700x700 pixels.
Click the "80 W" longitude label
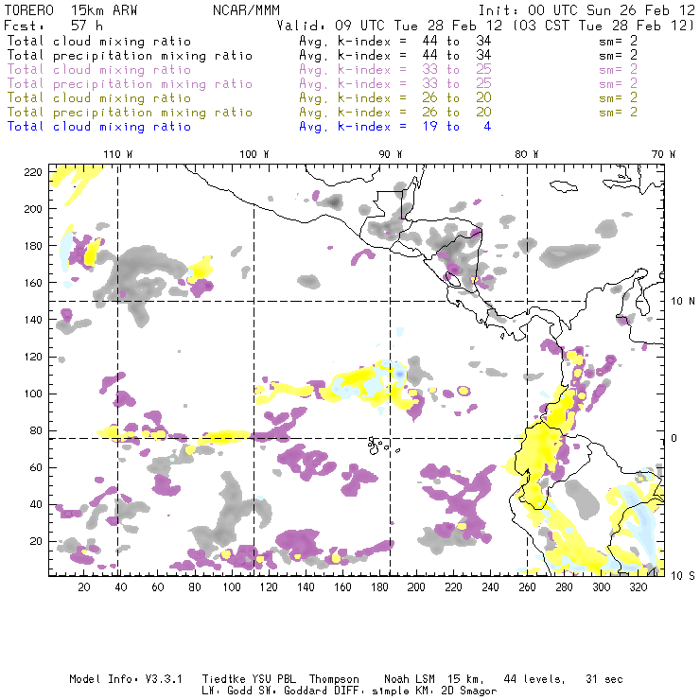[526, 154]
